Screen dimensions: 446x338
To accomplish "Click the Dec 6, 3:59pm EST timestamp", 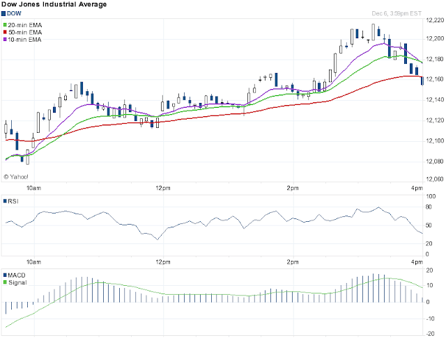I will [x=397, y=13].
